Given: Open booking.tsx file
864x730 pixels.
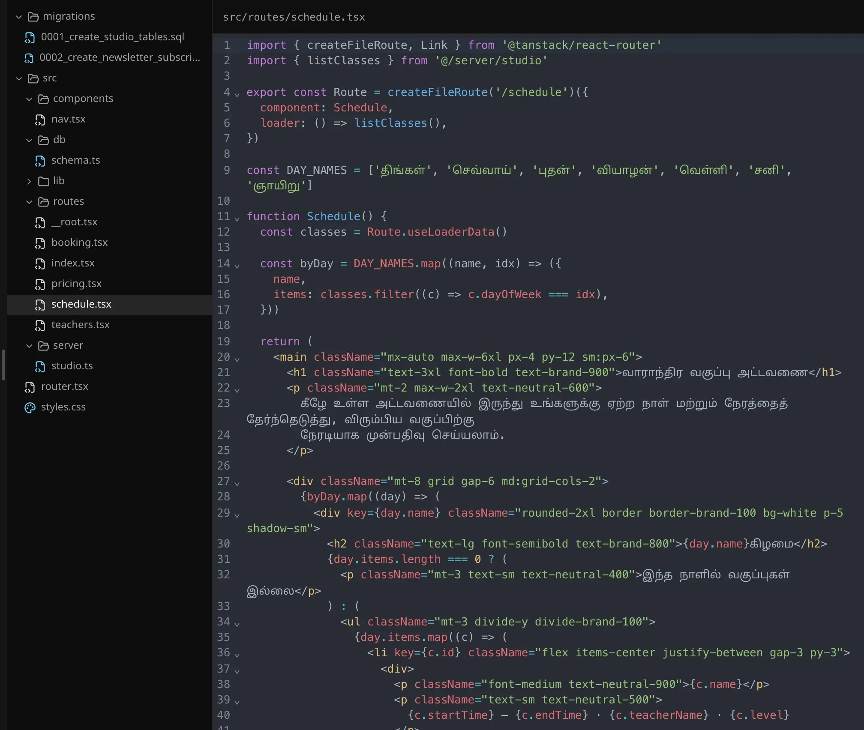Looking at the screenshot, I should [109, 243].
